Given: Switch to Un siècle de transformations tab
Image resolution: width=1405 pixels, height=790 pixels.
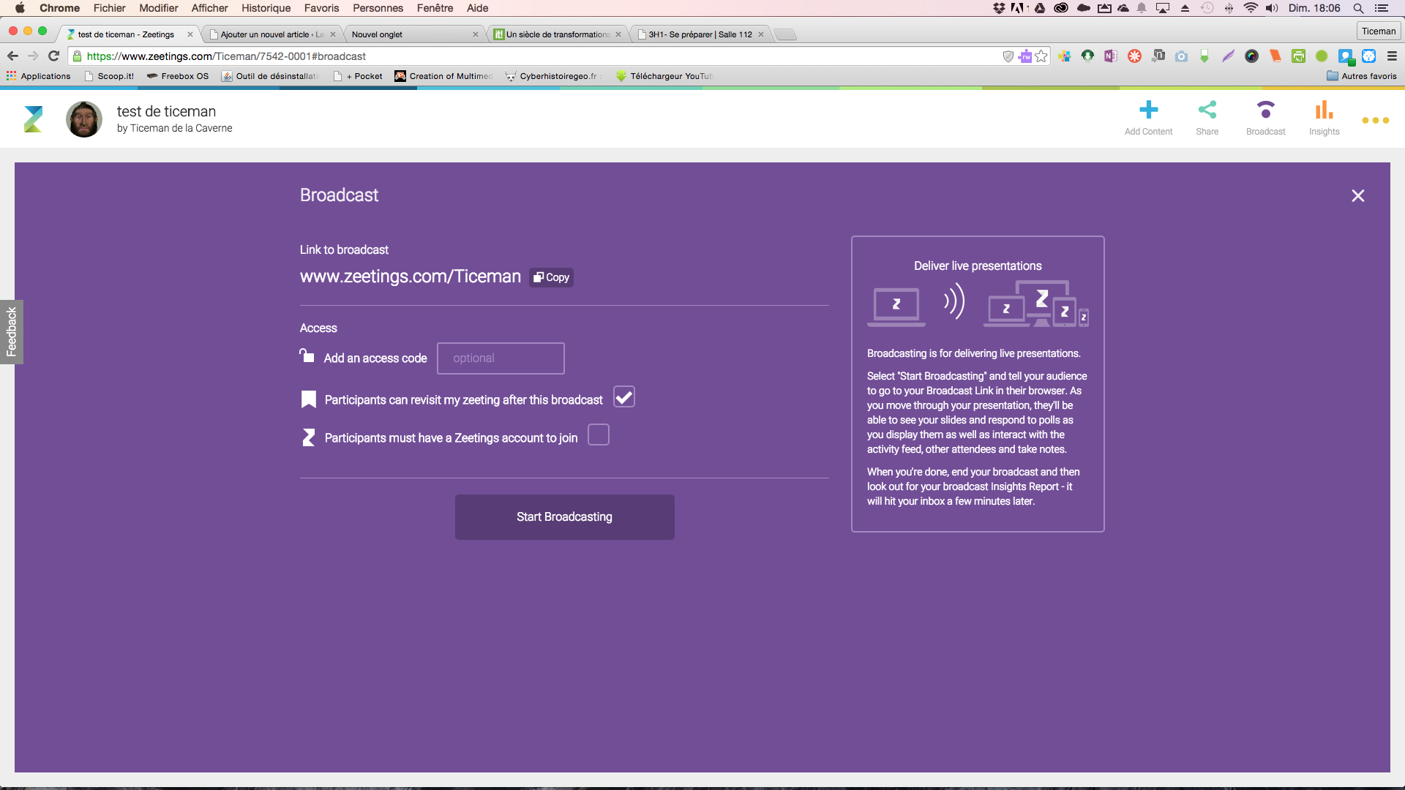Looking at the screenshot, I should (x=556, y=34).
